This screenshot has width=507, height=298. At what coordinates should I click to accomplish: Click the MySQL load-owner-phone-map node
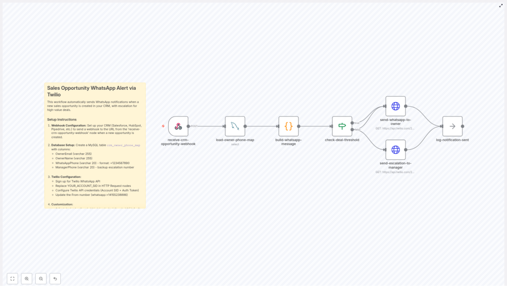pos(235,126)
